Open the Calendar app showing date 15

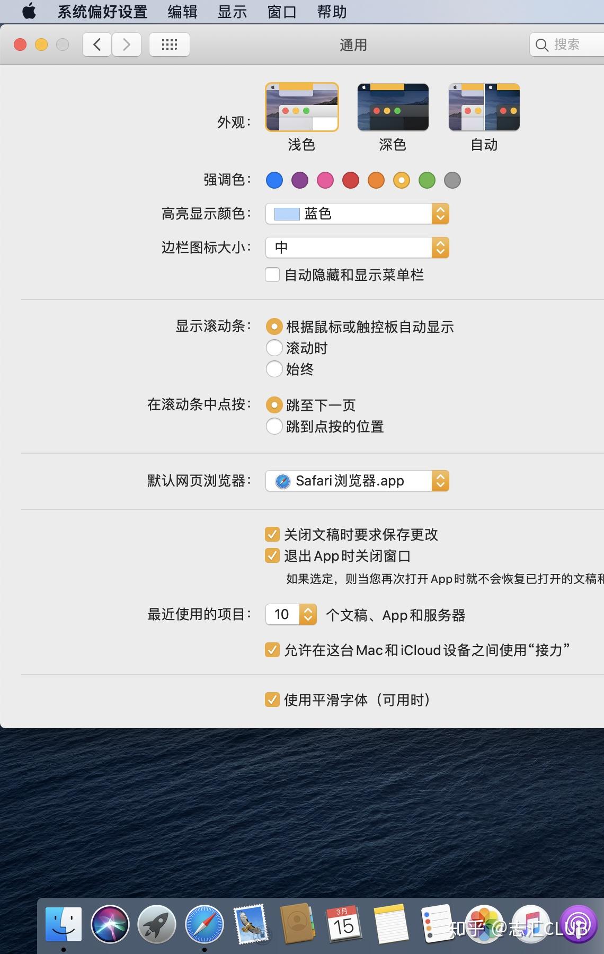(344, 924)
